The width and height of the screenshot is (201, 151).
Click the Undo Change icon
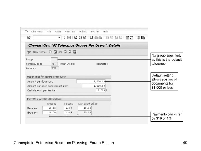pyautogui.click(x=60, y=52)
